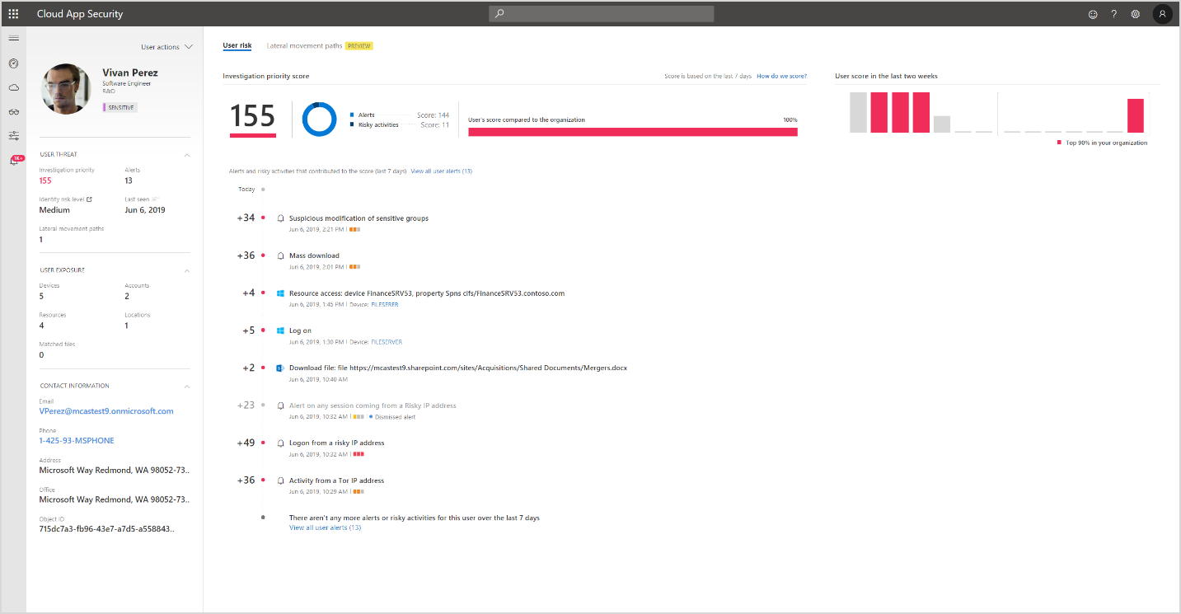This screenshot has width=1181, height=614.
Task: Collapse the USER THREAT section
Action: tap(187, 154)
